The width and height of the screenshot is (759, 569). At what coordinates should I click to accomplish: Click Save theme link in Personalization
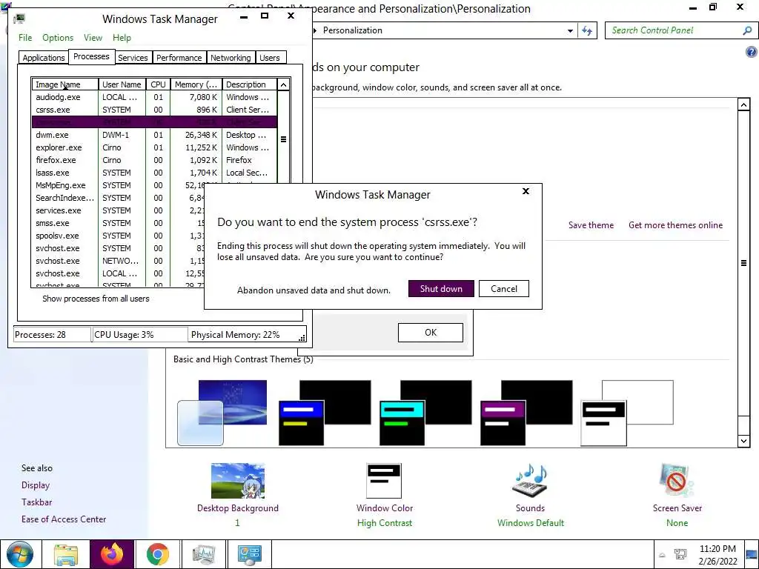tap(591, 225)
